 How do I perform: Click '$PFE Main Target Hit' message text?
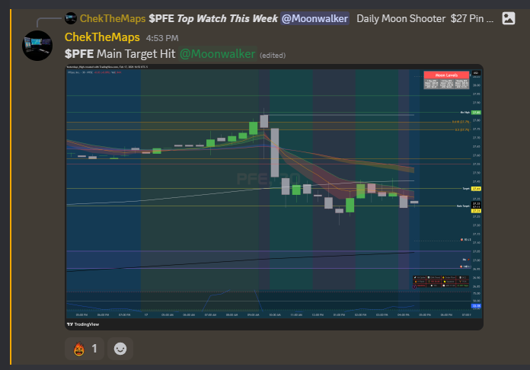120,54
